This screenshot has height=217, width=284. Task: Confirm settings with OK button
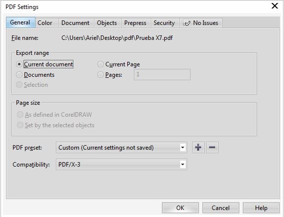pyautogui.click(x=180, y=208)
